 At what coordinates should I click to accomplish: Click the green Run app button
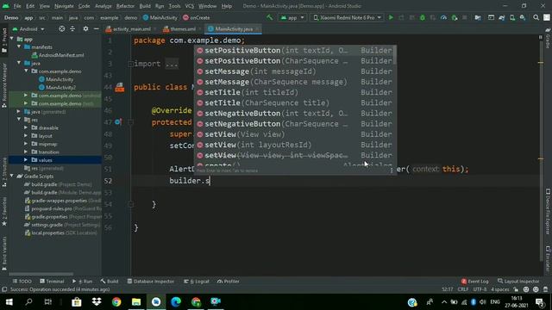[x=391, y=17]
